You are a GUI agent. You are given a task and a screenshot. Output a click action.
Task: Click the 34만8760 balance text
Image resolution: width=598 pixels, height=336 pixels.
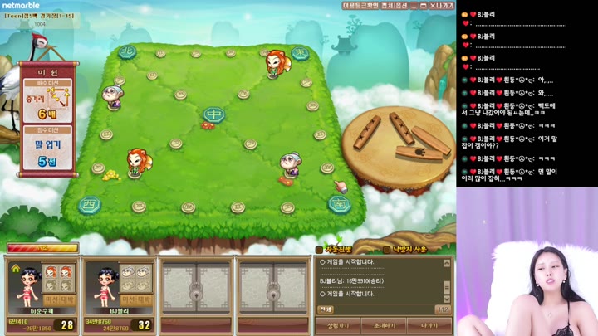click(x=98, y=322)
